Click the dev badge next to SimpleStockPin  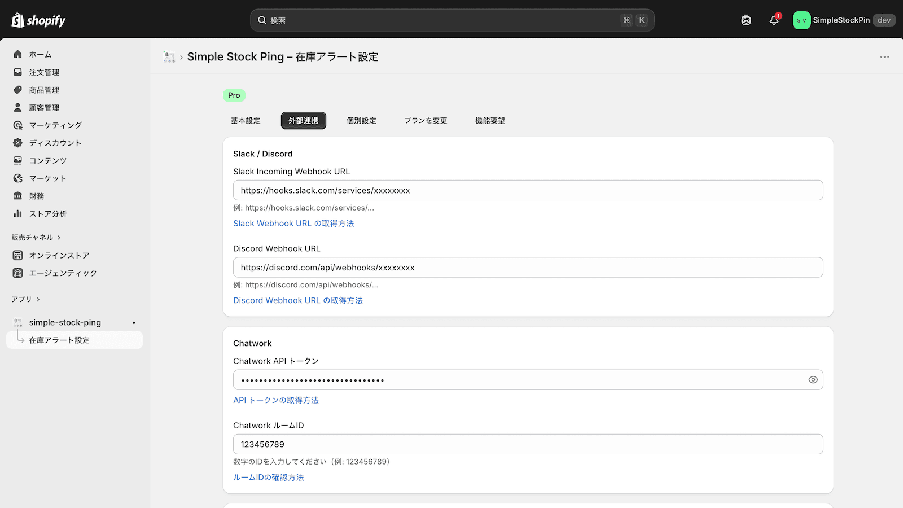click(884, 20)
